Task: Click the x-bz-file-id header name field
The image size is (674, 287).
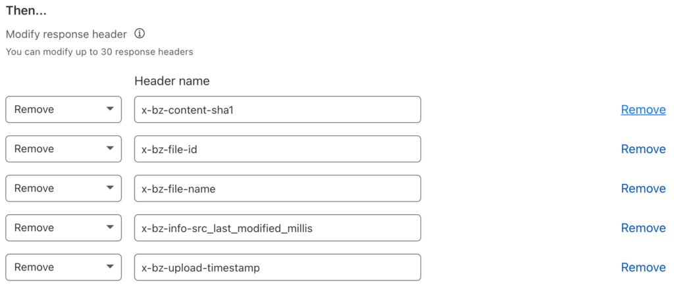Action: [277, 149]
